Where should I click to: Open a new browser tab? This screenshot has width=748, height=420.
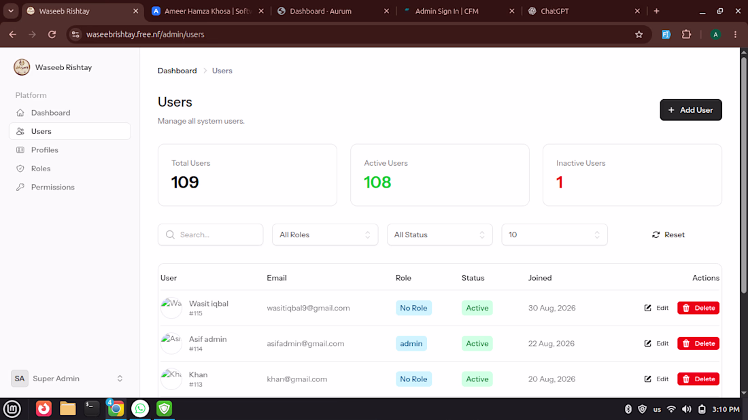[x=656, y=11]
